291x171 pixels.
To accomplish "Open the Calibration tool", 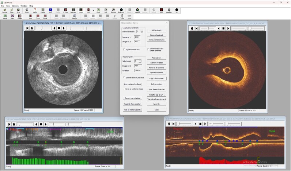I will (x=35, y=11).
